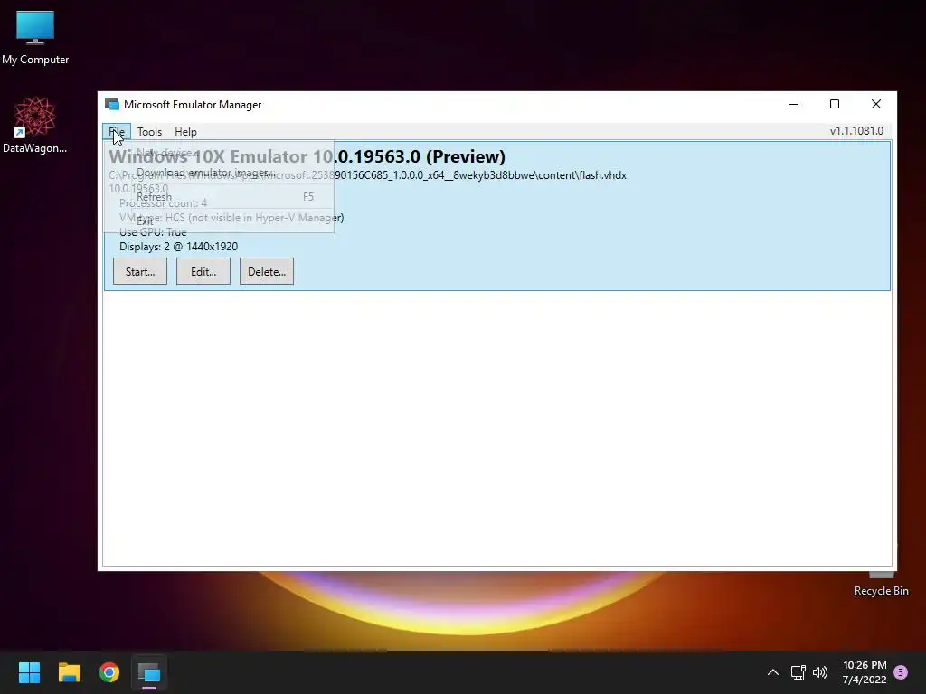This screenshot has height=694, width=926.
Task: Click the Use GPU: True line
Action: (x=152, y=232)
